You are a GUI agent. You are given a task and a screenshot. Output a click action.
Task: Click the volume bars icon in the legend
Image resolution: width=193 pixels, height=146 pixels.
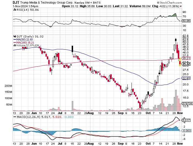[15, 45]
